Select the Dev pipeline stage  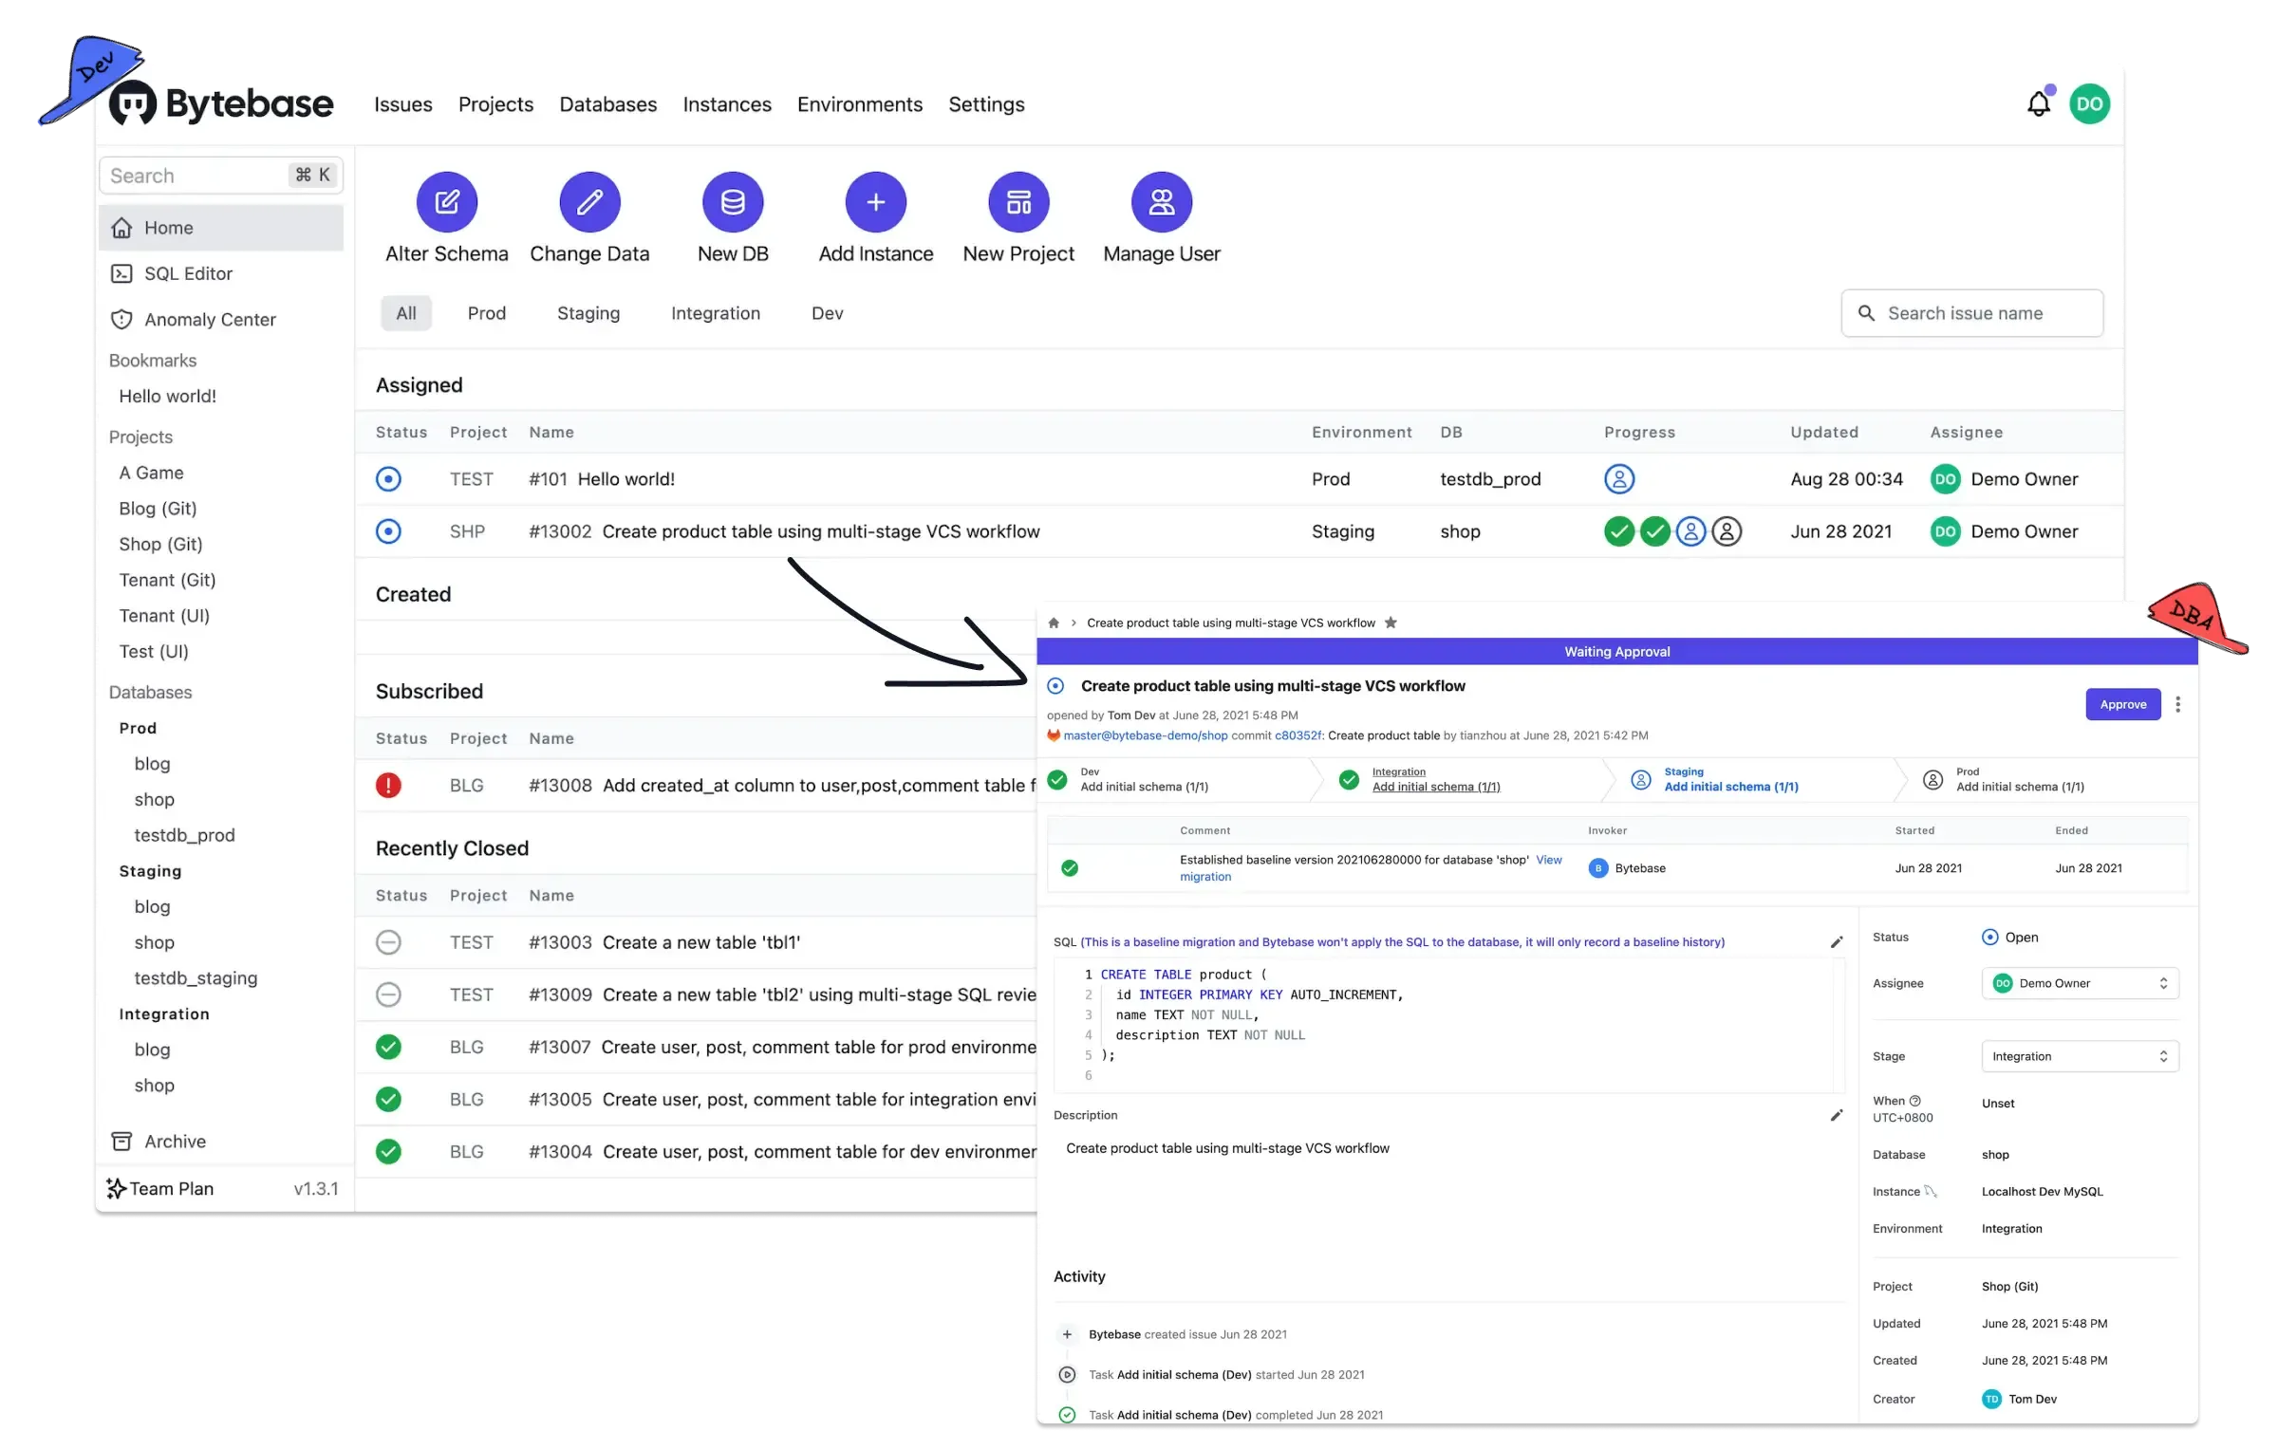1145,780
